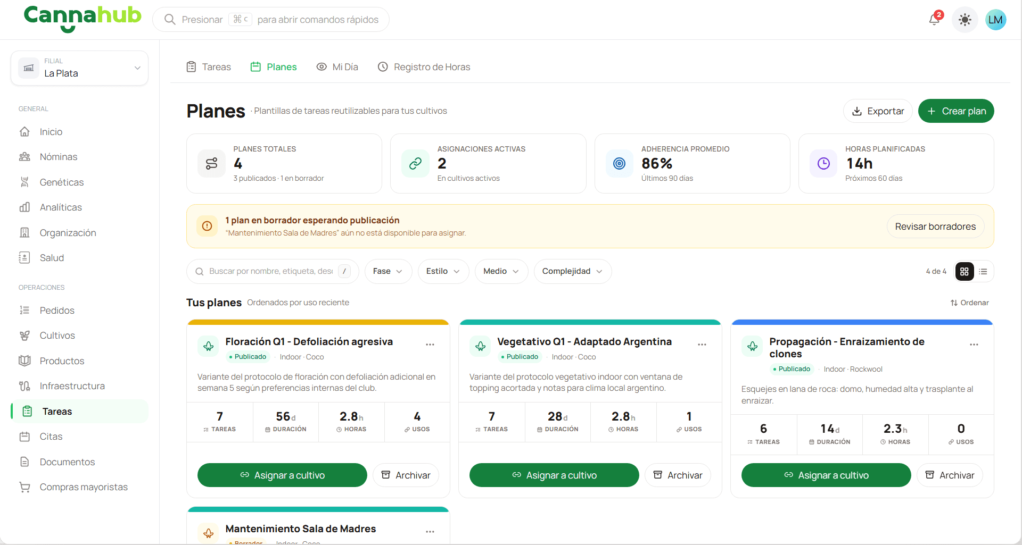Open Propagación - Enraizamiento de clones title
Screen dimensions: 1022x545
[846, 348]
